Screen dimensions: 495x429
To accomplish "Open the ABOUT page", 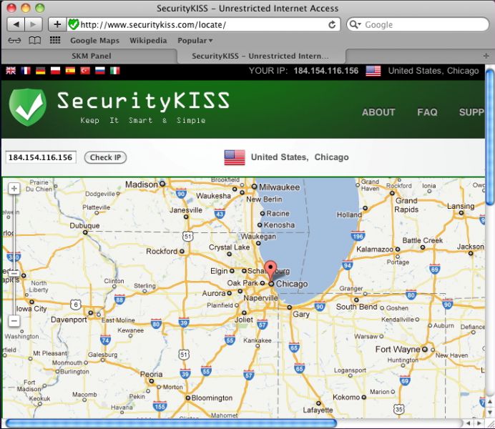I will coord(378,112).
